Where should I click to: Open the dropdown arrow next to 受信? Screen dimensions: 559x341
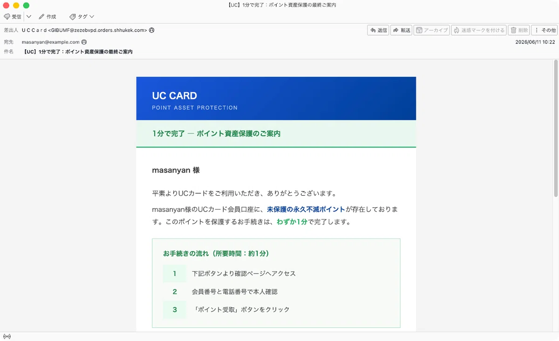click(29, 17)
